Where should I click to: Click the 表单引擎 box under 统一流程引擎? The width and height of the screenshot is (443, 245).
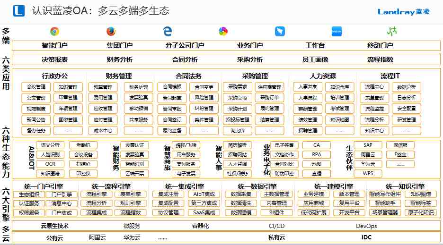point(131,194)
